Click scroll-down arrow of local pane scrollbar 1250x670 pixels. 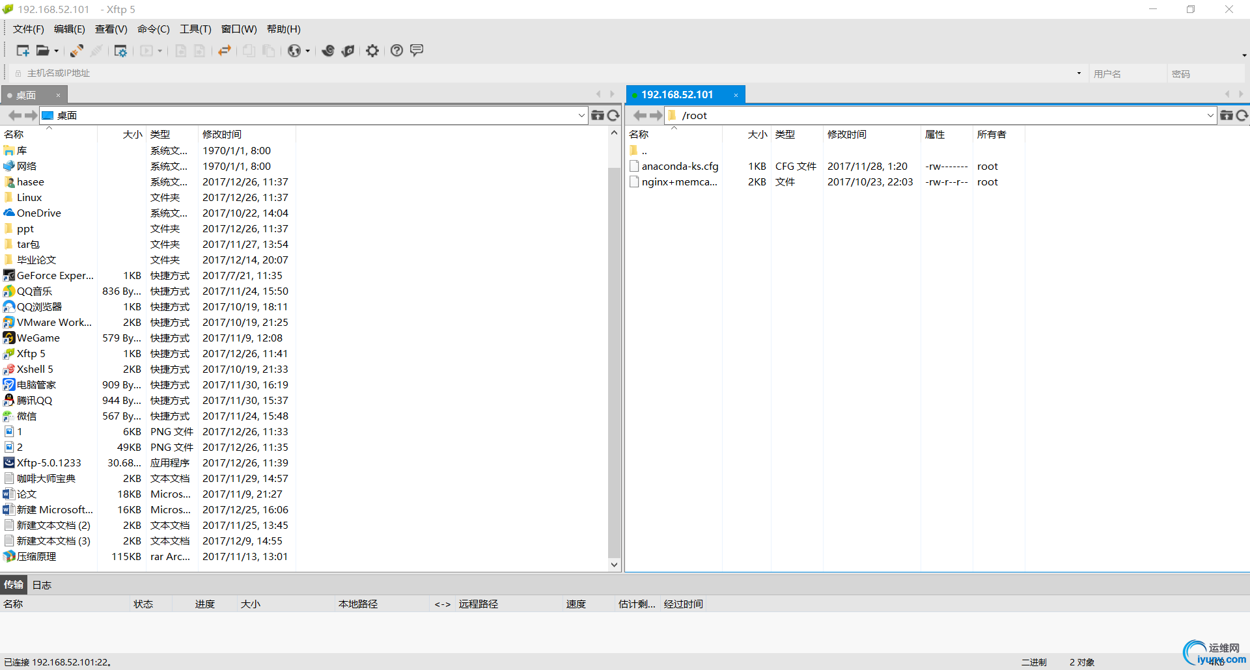[x=614, y=565]
